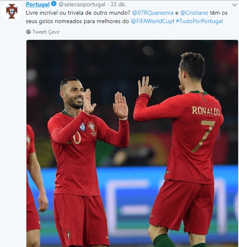Open the @FIFAWorldCup mention
239x247 pixels.
[x=152, y=21]
